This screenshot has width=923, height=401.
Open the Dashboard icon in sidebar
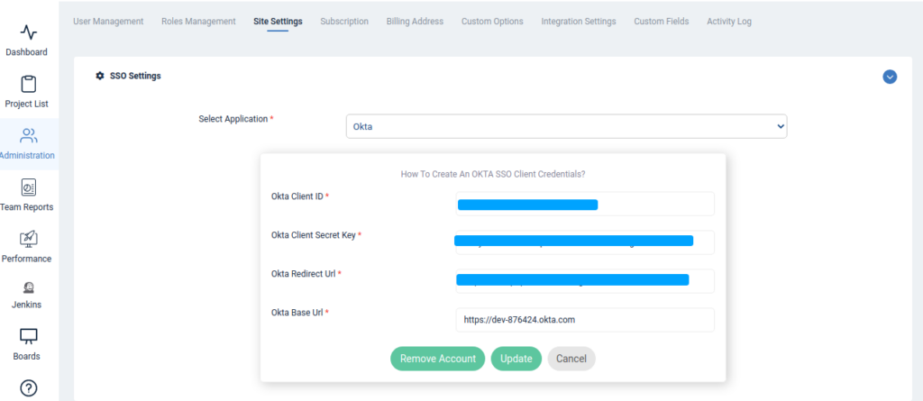coord(28,32)
